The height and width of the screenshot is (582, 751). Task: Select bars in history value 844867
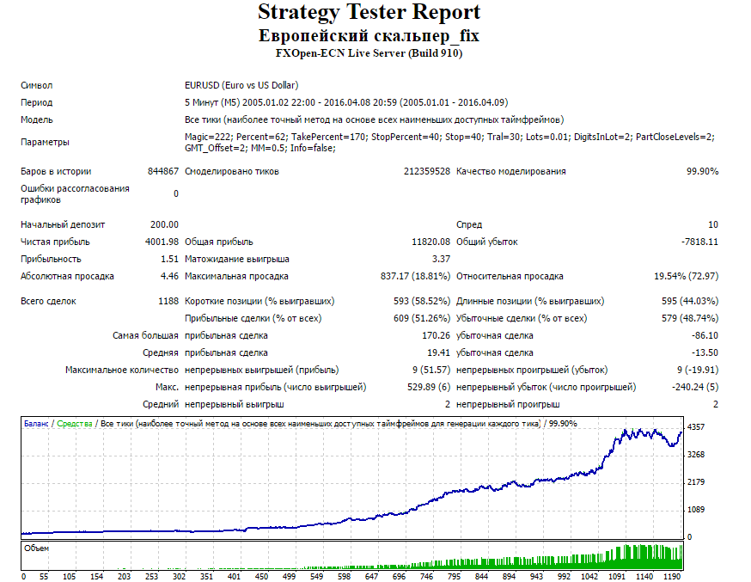[163, 171]
